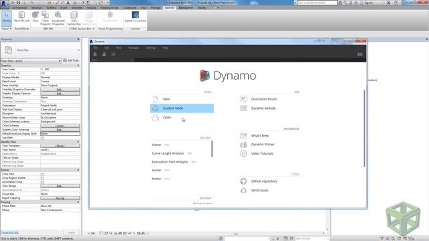Click the Default Analysis Display Style field

(x=60, y=134)
